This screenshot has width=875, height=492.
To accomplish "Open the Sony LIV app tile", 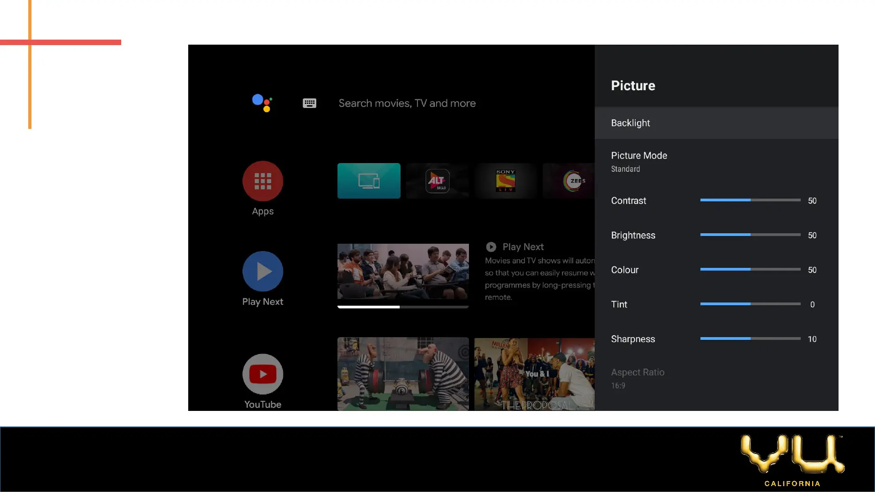I will [x=505, y=181].
